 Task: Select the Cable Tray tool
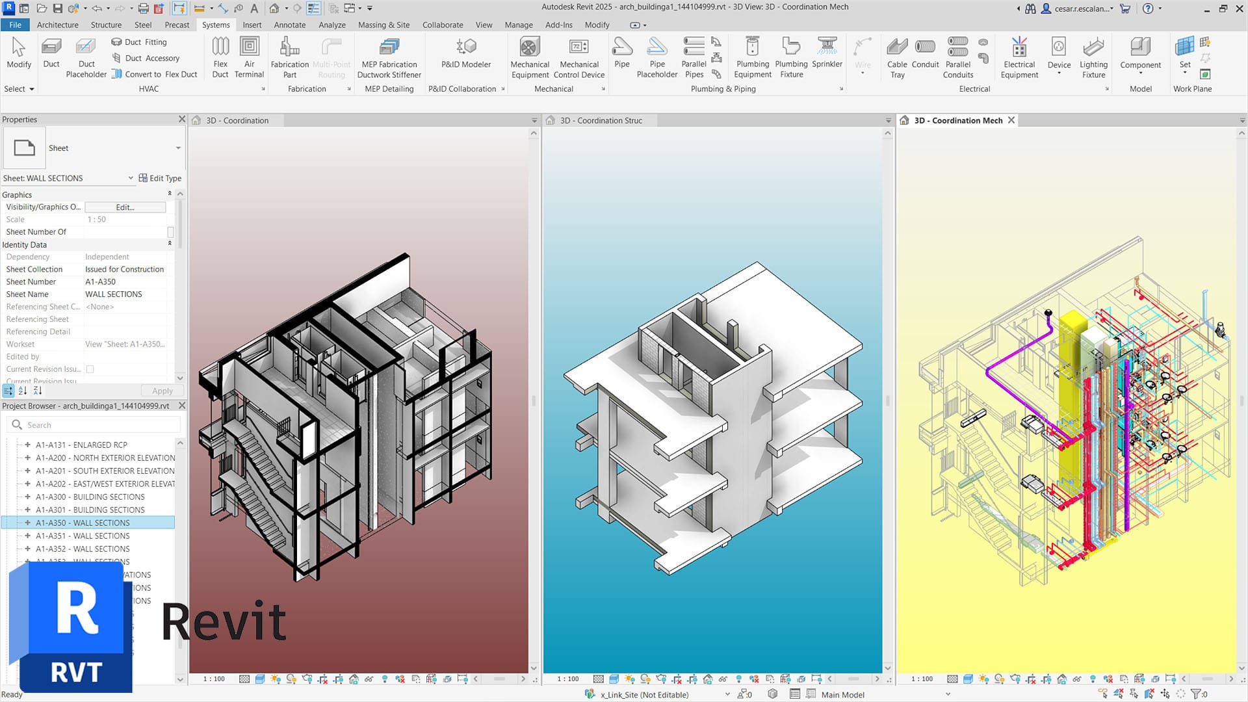[x=897, y=55]
